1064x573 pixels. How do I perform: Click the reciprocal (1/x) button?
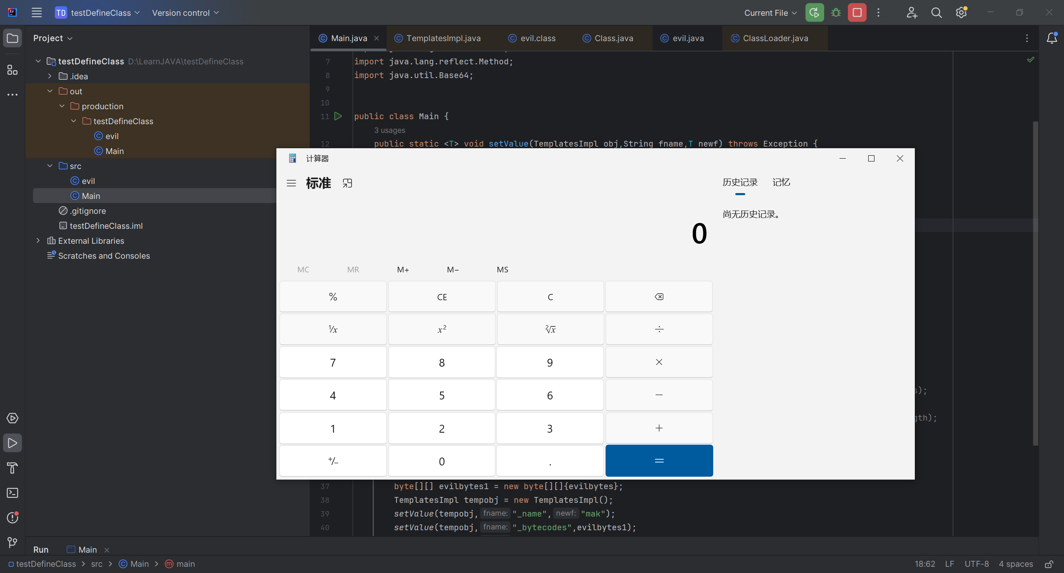pyautogui.click(x=332, y=329)
